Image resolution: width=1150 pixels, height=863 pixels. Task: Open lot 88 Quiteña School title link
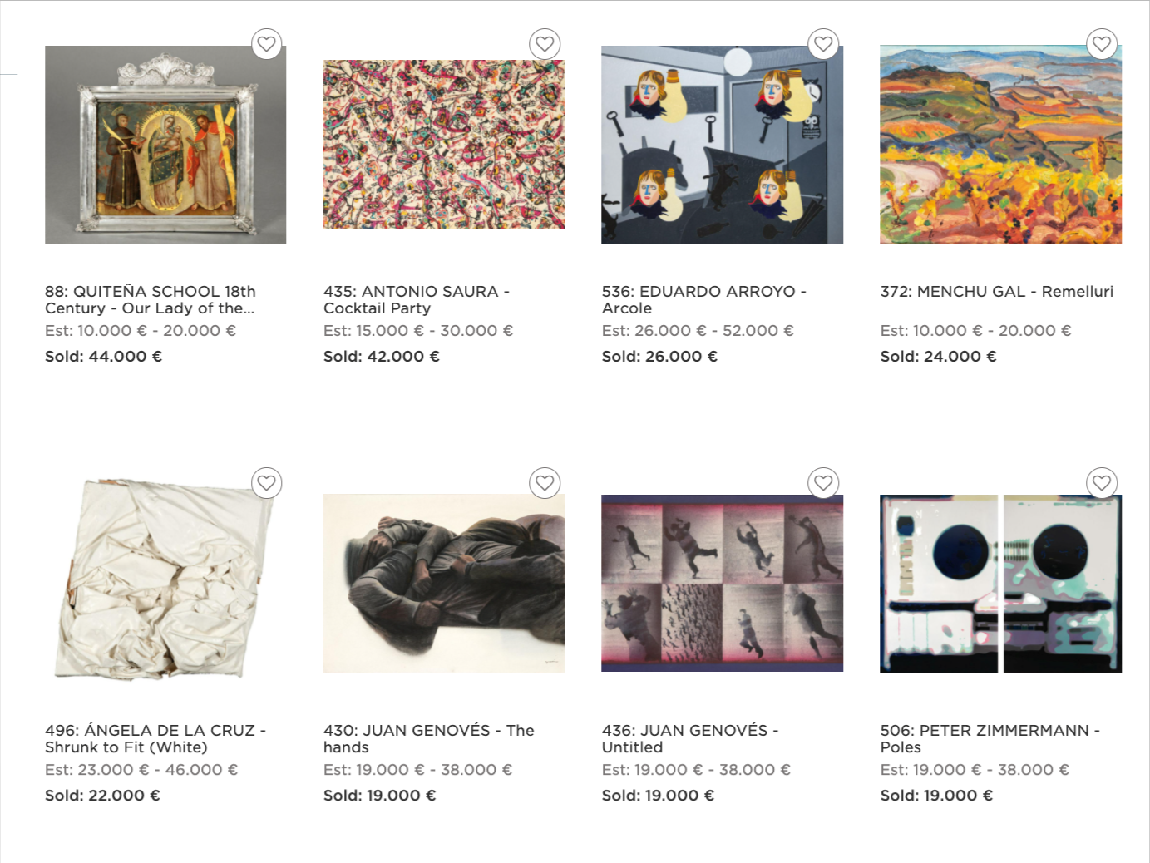151,300
